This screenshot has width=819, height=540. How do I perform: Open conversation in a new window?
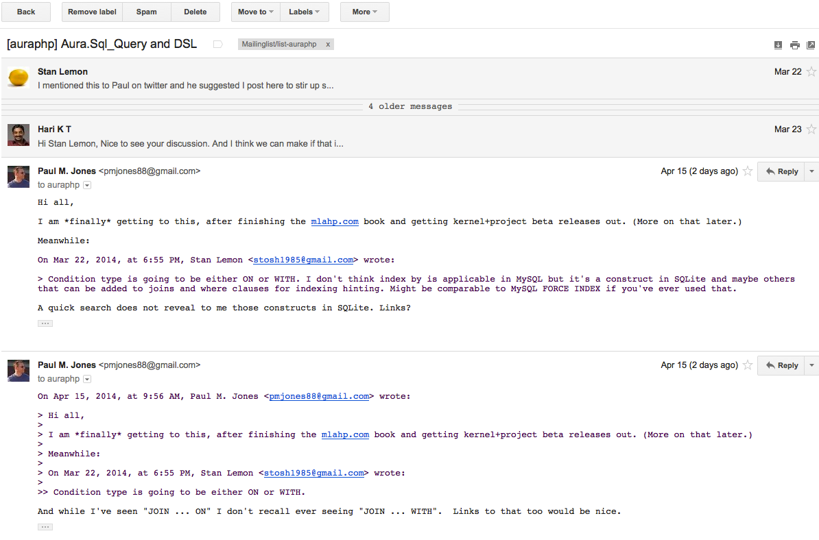[x=812, y=44]
